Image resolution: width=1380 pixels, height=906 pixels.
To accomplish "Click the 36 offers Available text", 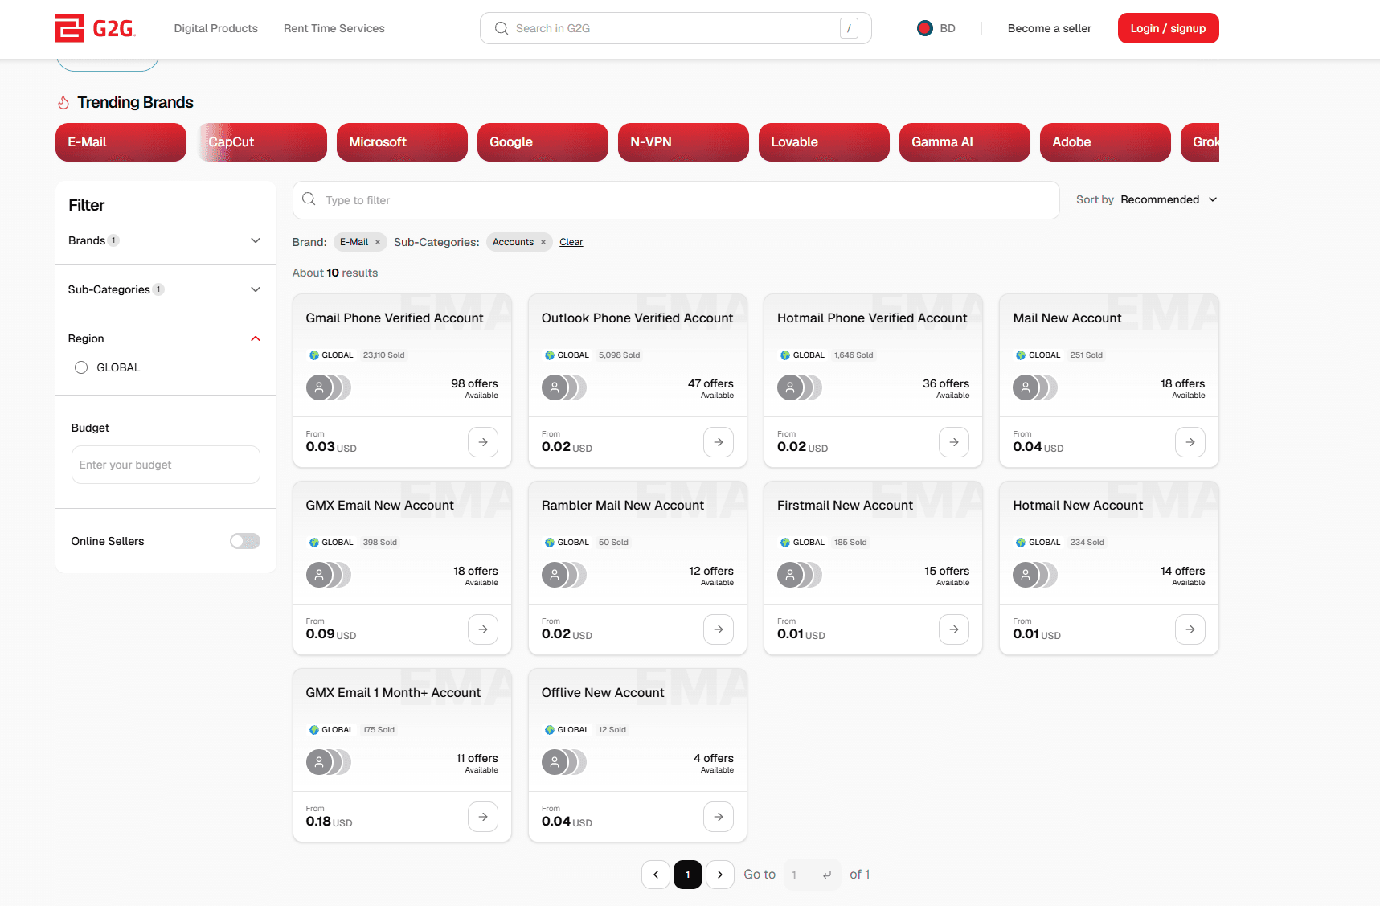I will (x=946, y=388).
